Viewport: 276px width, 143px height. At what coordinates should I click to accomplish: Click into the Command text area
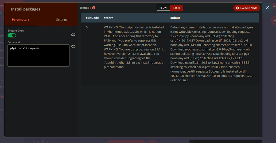coord(38,56)
